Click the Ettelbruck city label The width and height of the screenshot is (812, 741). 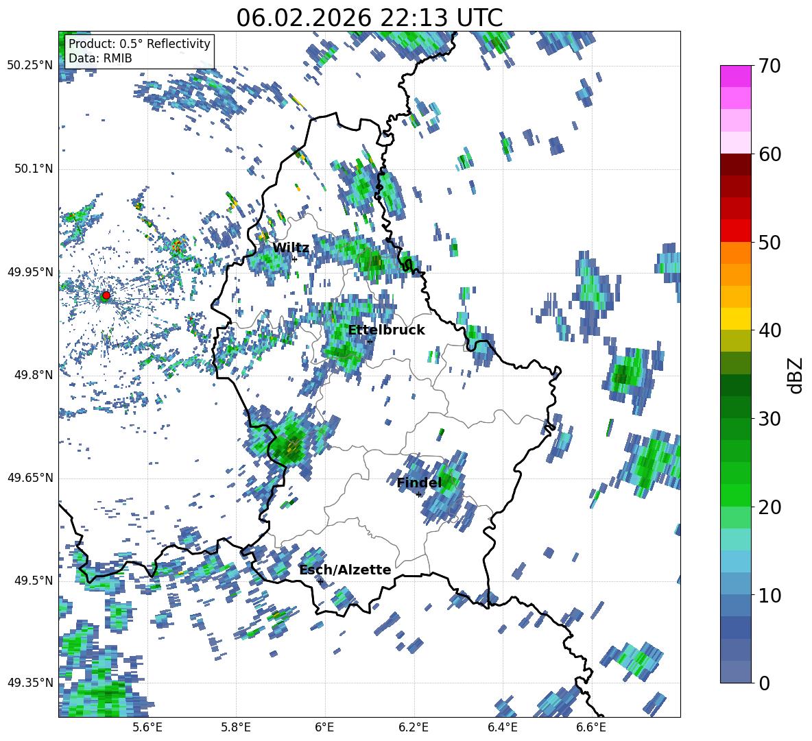click(x=386, y=330)
